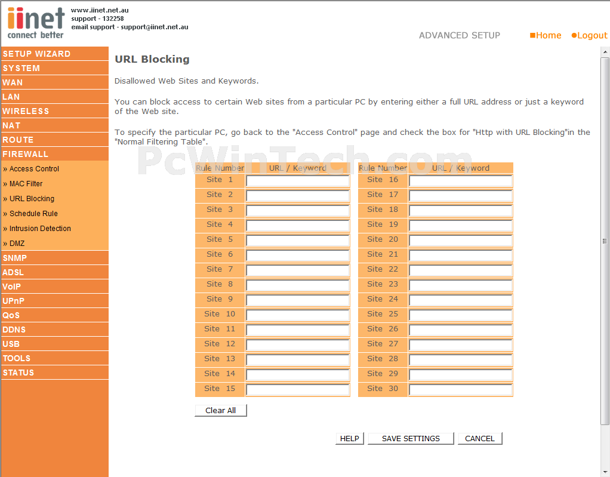Open the SNMP menu section
This screenshot has width=610, height=477.
[54, 258]
